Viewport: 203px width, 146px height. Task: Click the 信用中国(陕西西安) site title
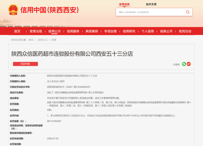click(x=50, y=10)
